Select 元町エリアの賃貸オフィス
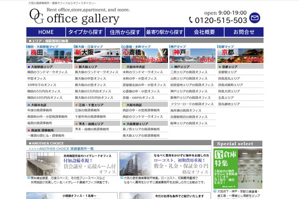 (x=189, y=79)
